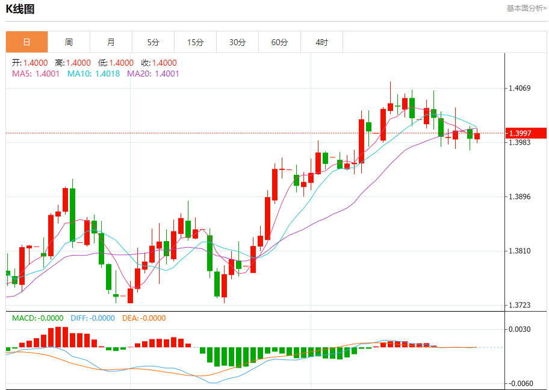
Task: Switch to the 4时 four-hour tab
Action: coord(321,42)
